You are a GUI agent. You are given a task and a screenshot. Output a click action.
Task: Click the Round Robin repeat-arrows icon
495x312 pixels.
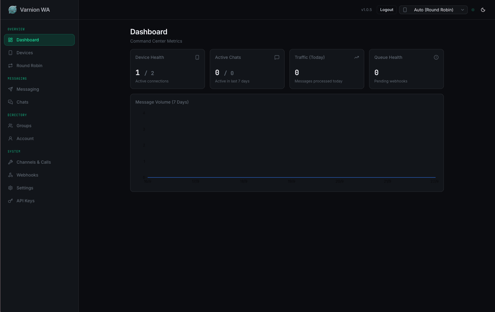pos(10,66)
